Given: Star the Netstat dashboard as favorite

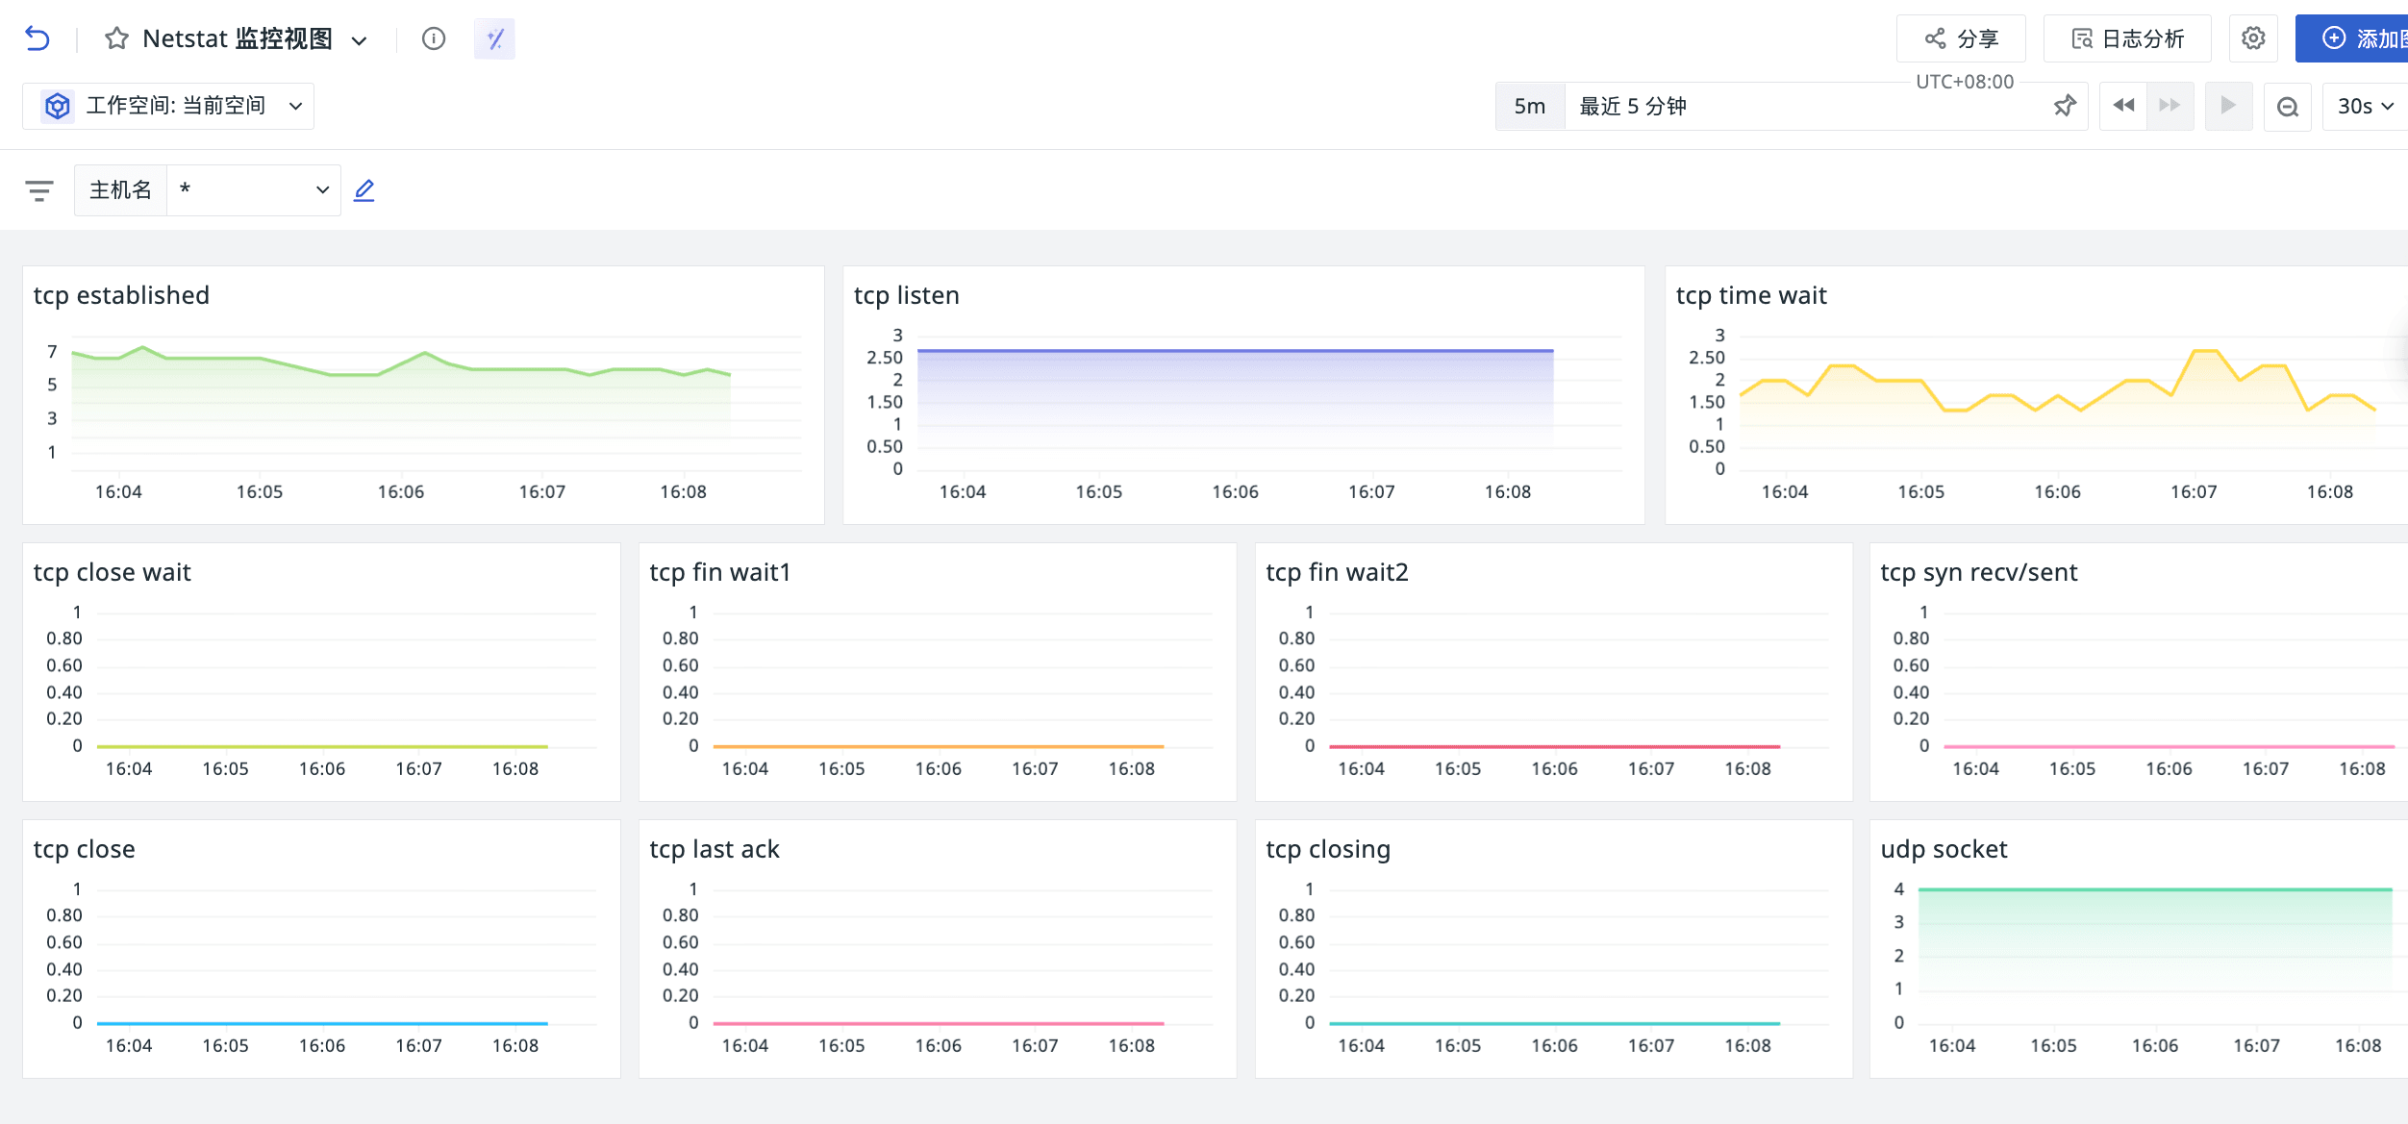Looking at the screenshot, I should (116, 38).
